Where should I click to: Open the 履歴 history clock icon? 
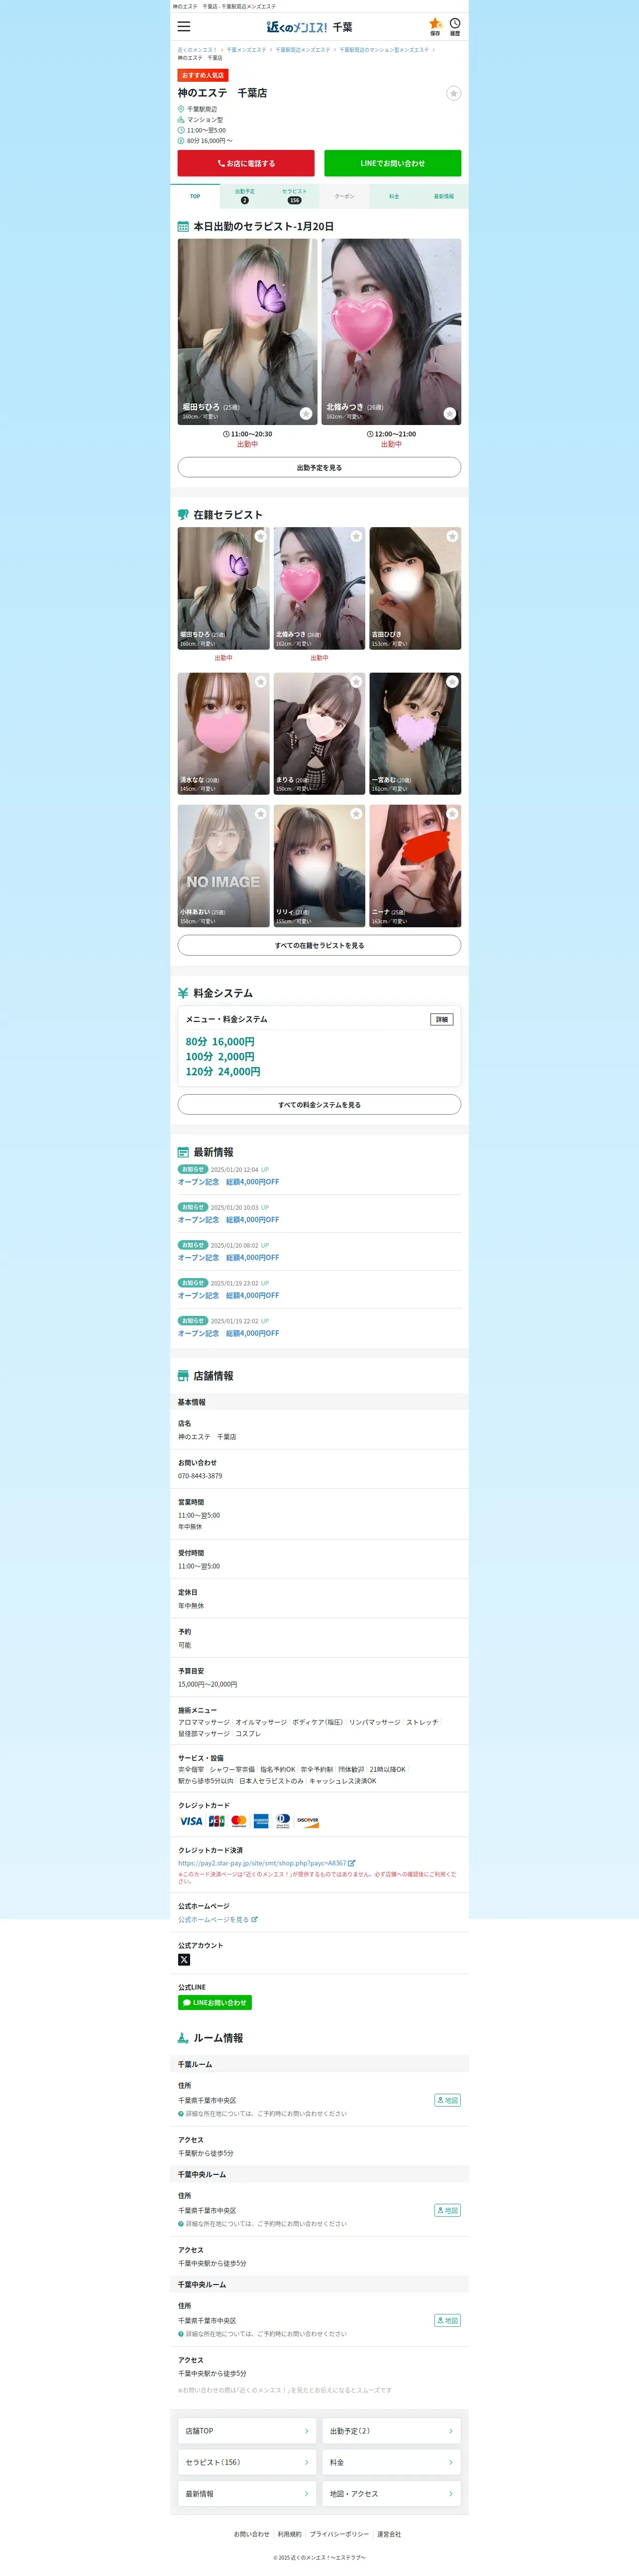coord(454,26)
